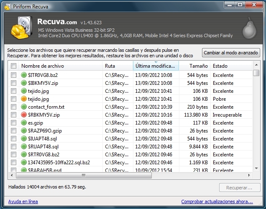The height and width of the screenshot is (209, 266).
Task: Open Ayuda en línea link
Action: click(x=23, y=201)
